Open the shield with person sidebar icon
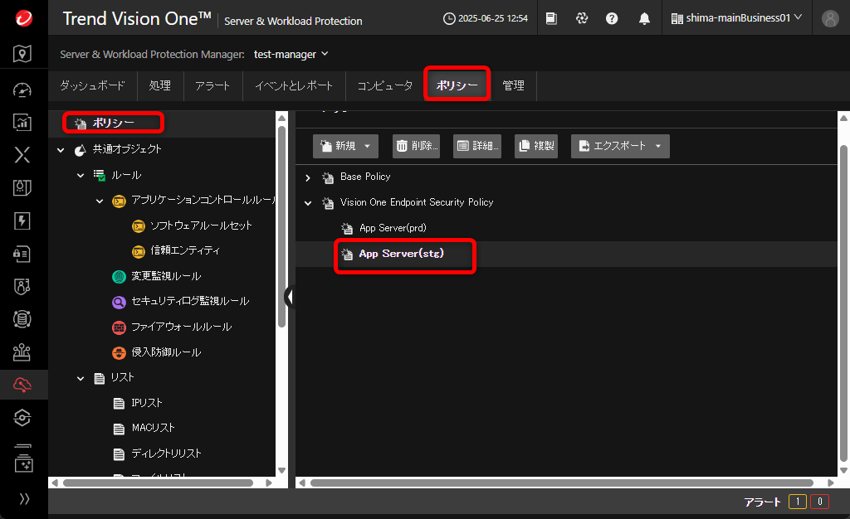 (22, 286)
